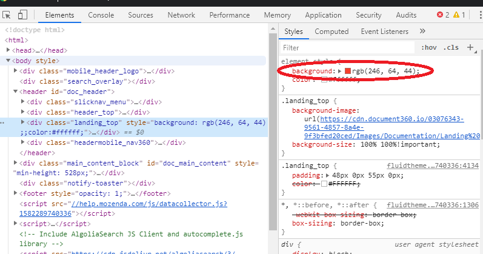This screenshot has height=254, width=483.
Task: Open the Audits tab
Action: [x=406, y=15]
